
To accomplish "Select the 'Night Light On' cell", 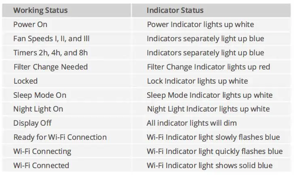I will (38, 109).
